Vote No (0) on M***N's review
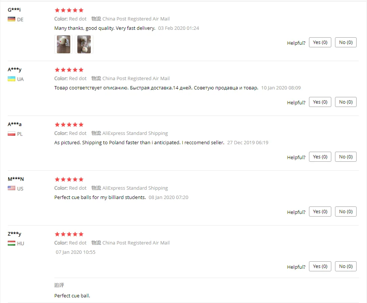Viewport: 367px width, 303px height. 346,212
